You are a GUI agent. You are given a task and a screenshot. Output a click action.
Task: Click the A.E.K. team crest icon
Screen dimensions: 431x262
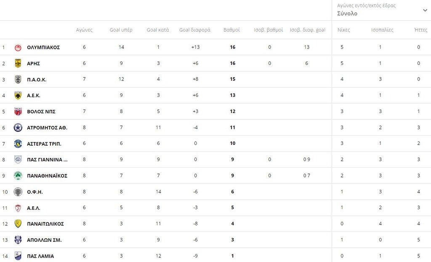[x=18, y=96]
